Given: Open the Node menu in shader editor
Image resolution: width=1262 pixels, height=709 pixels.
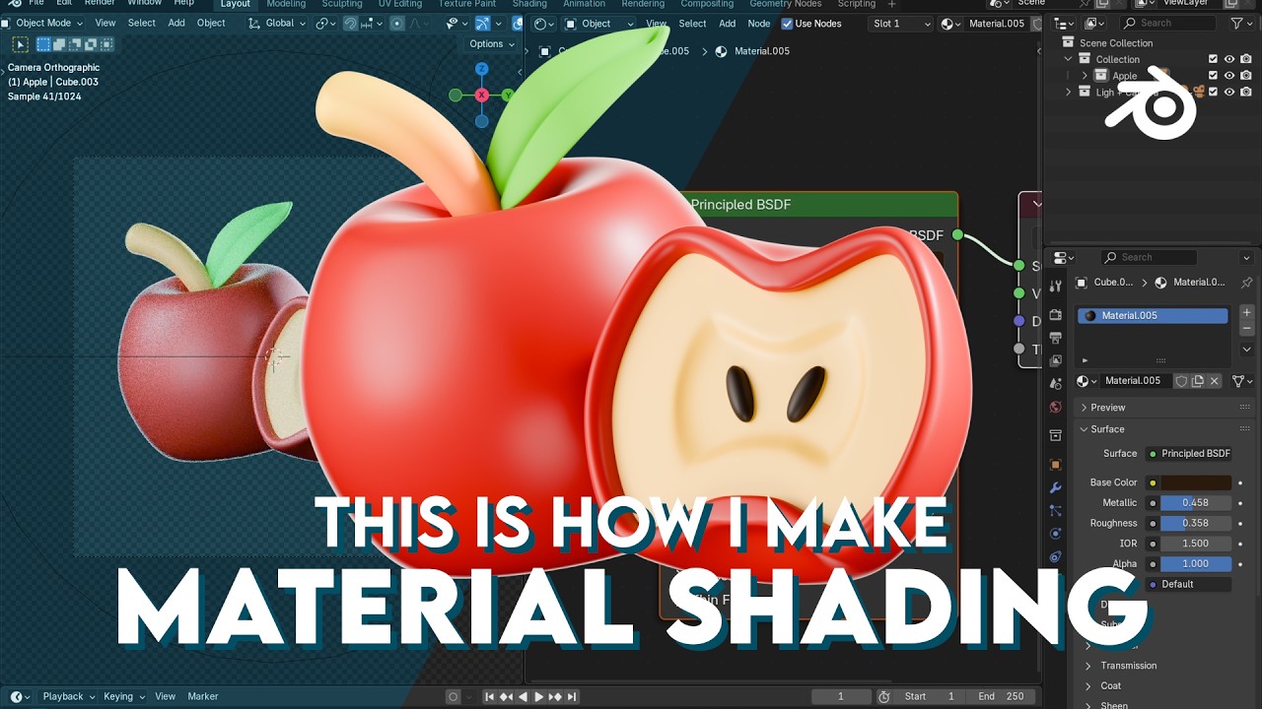Looking at the screenshot, I should (x=759, y=24).
